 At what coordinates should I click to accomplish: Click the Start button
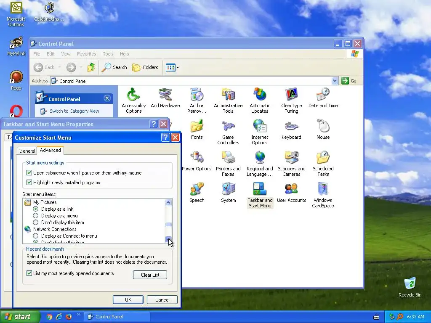click(x=19, y=317)
